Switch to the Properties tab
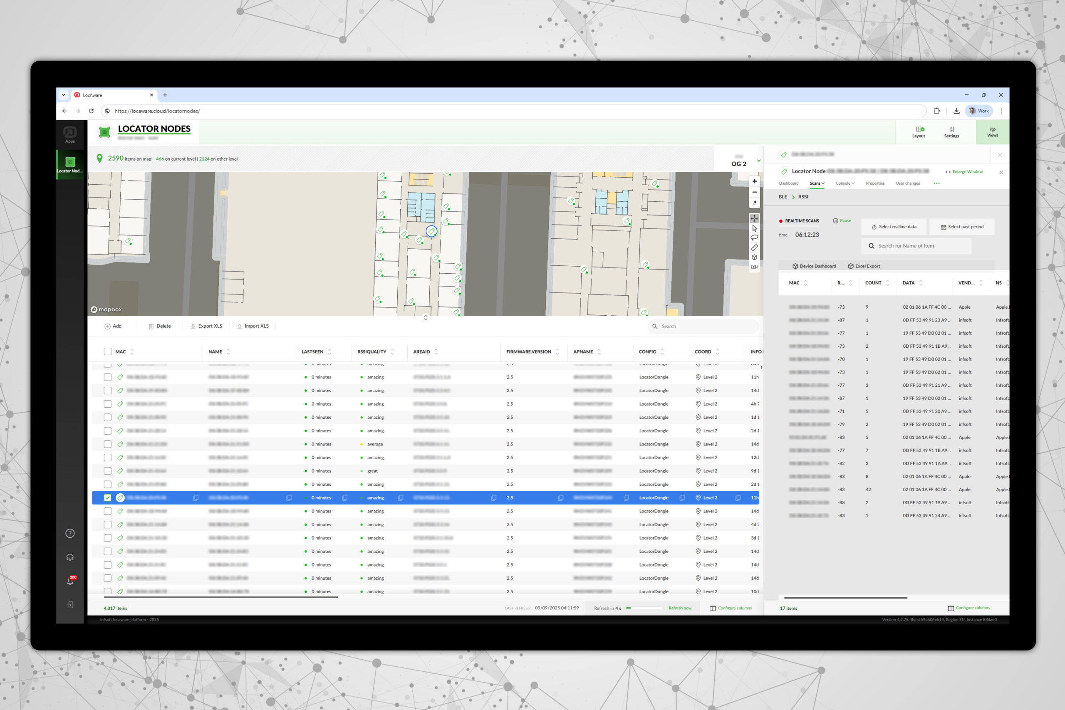The image size is (1065, 710). pos(875,183)
